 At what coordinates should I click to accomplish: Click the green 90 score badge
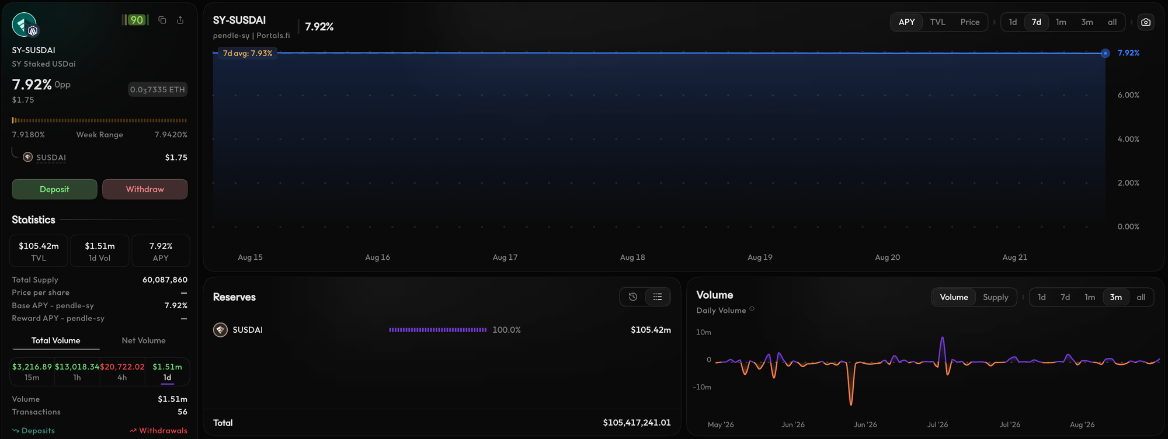pos(136,20)
